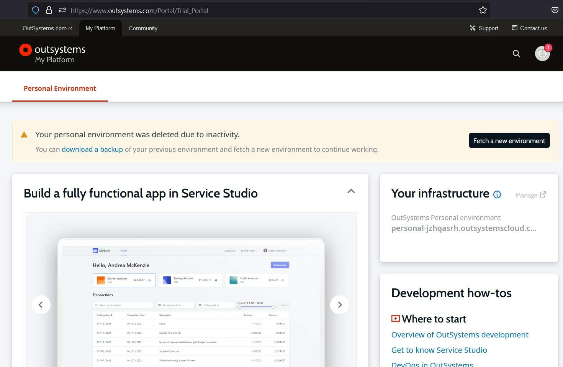Go to the next carousel slide

tap(340, 305)
